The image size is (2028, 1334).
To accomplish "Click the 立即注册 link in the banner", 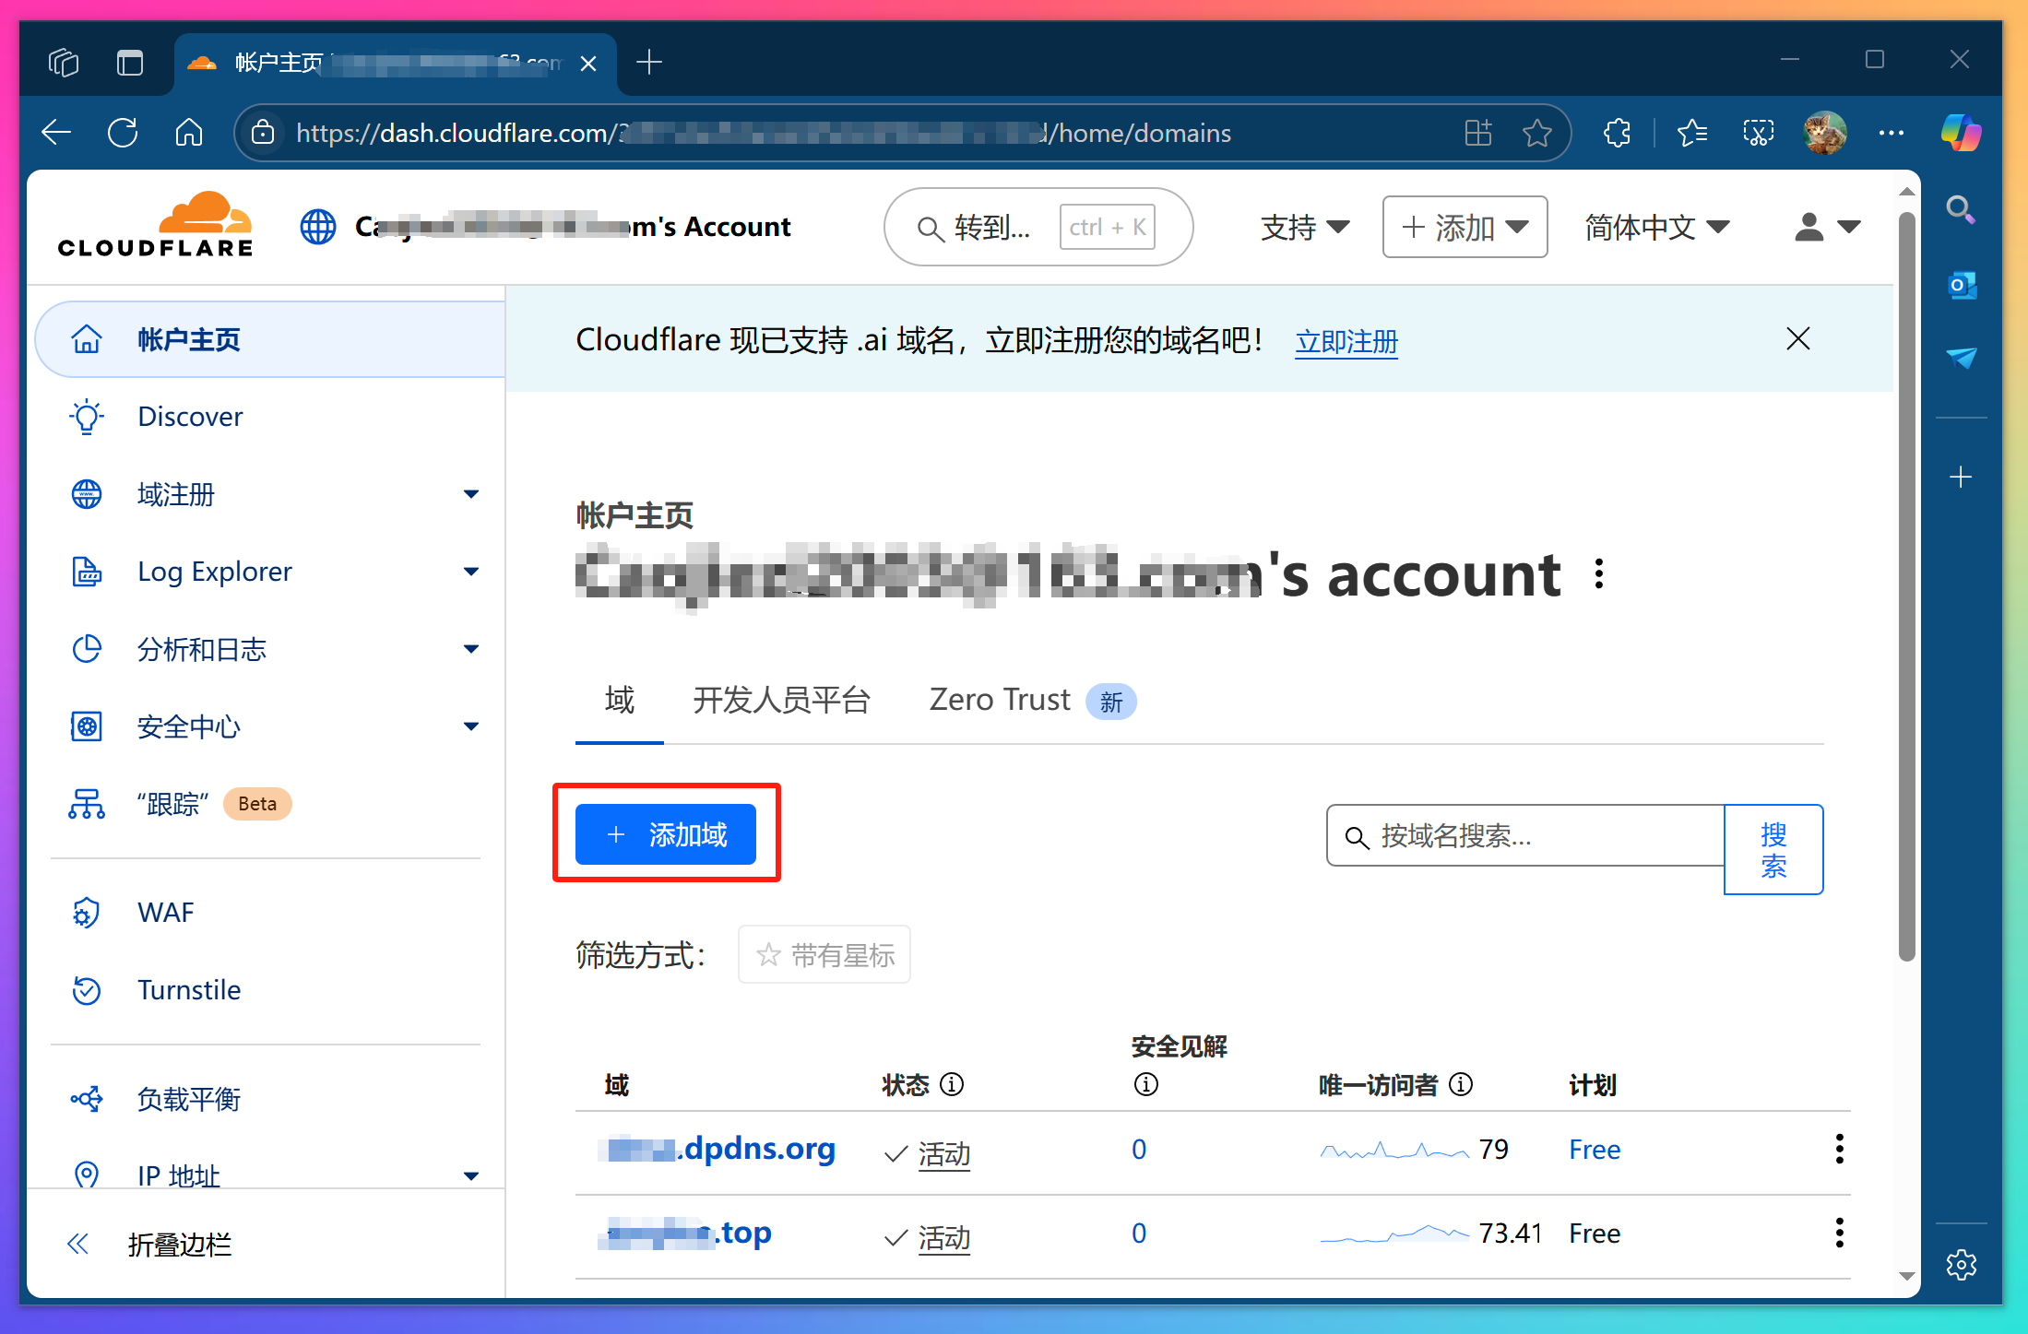I will pos(1345,342).
